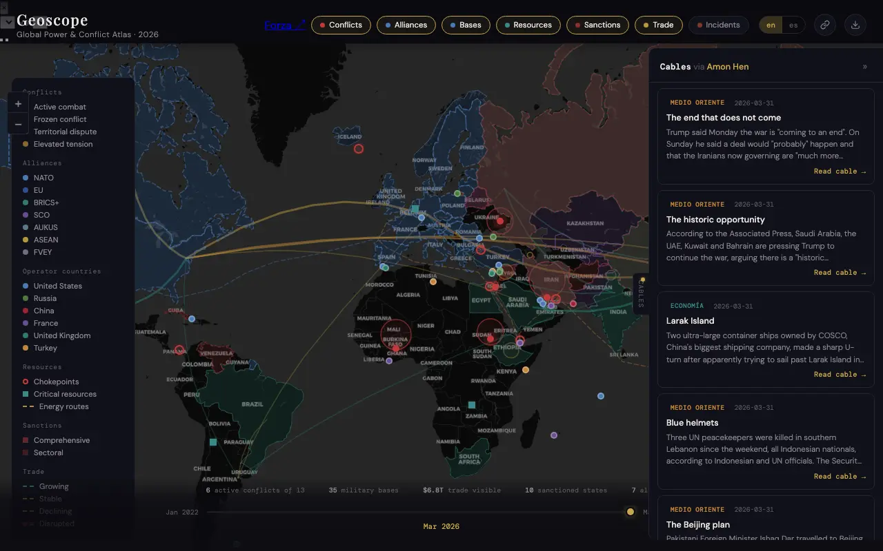Read the Larak Island cable
Viewport: 883px width, 551px height.
[x=840, y=374]
